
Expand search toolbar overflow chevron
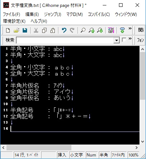click(130, 39)
